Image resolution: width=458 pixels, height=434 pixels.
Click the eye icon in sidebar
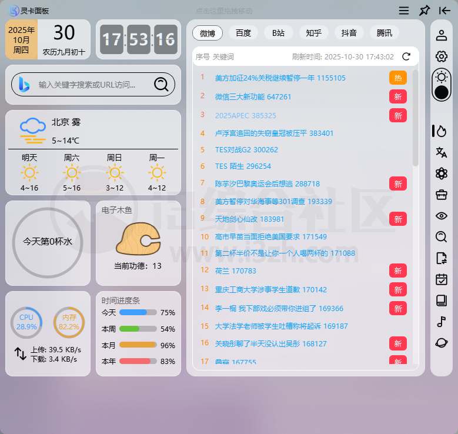point(442,216)
